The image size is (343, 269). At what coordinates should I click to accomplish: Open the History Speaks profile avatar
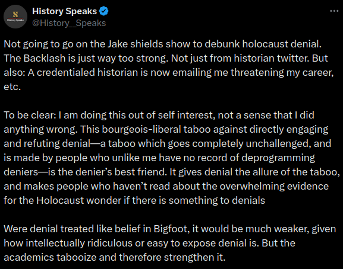point(15,17)
